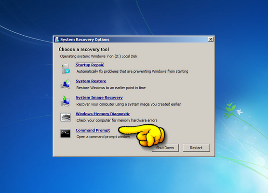Viewport: 268px width, 193px height.
Task: Click the System Image Recovery icon
Action: pyautogui.click(x=65, y=101)
